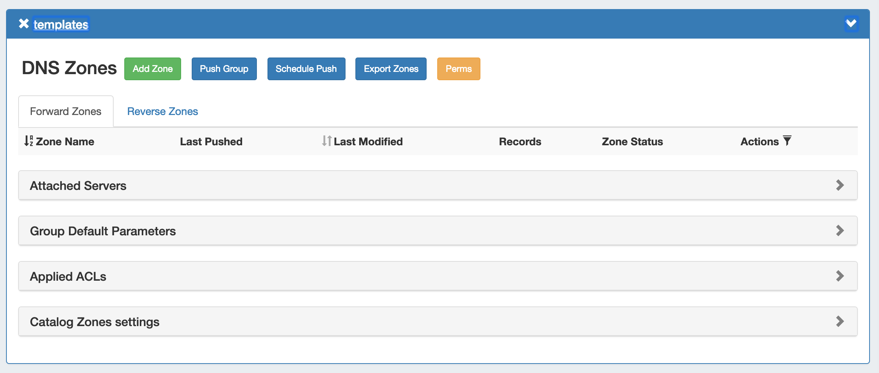Click the Push Group button

coord(224,69)
